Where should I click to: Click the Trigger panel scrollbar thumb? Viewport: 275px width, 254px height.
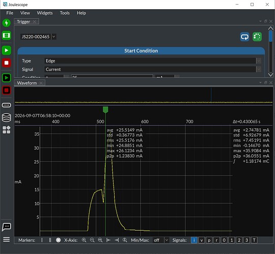(x=270, y=36)
